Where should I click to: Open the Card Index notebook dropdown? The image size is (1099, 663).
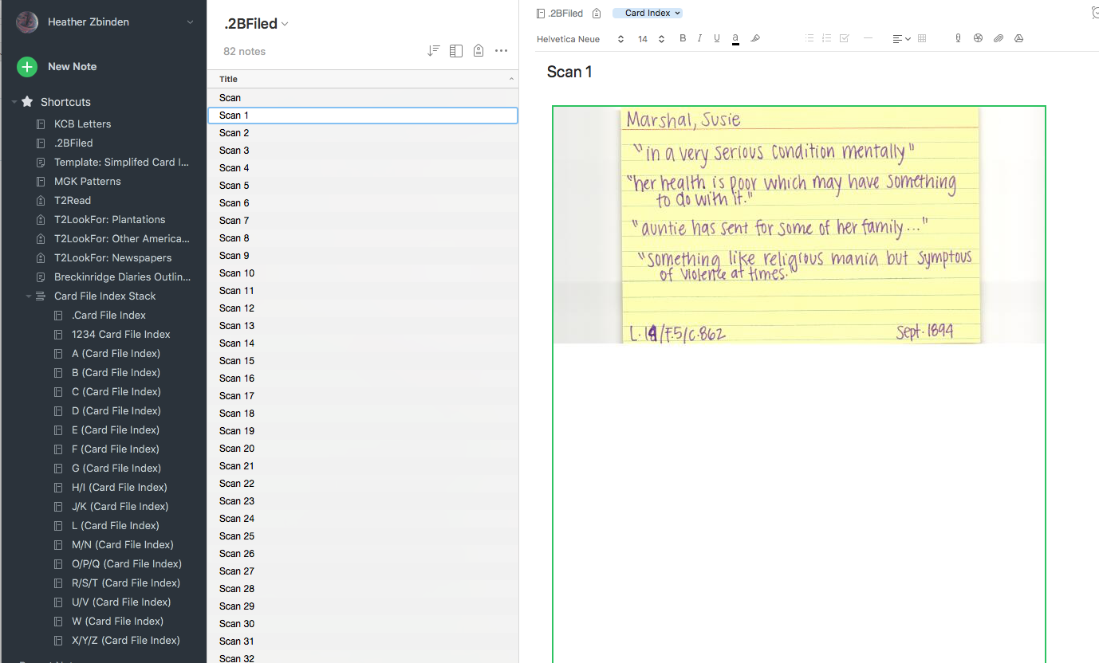pos(647,12)
